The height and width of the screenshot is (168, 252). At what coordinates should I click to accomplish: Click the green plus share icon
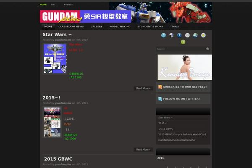click(183, 42)
